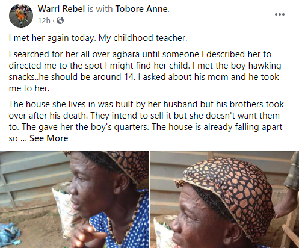Click the blue plastic bag in left photo
The height and width of the screenshot is (248, 299).
(x=10, y=234)
